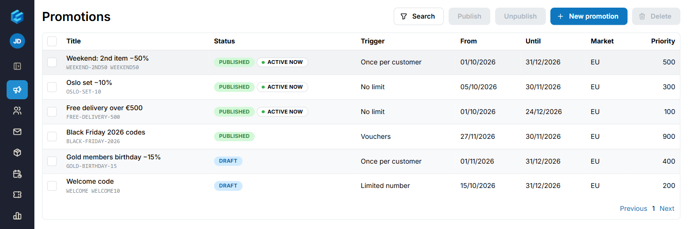Sort by the From column header
Screen dimensions: 688x229
(x=469, y=41)
